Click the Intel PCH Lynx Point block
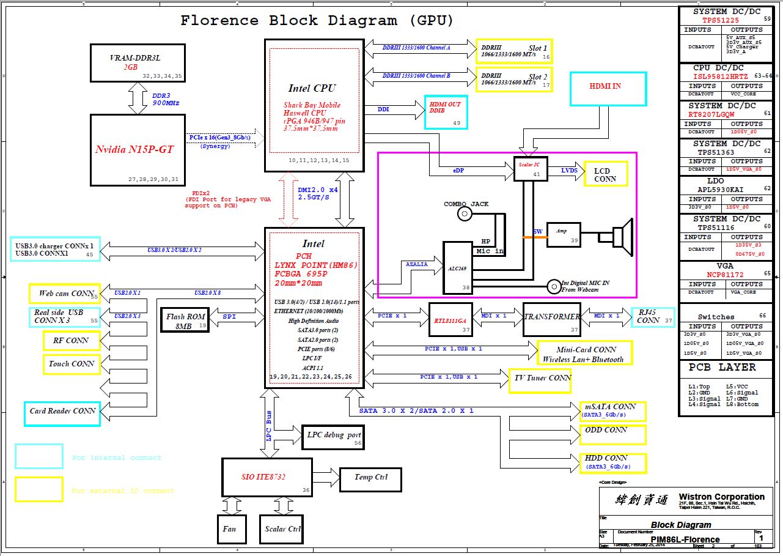The width and height of the screenshot is (783, 556). [x=314, y=307]
